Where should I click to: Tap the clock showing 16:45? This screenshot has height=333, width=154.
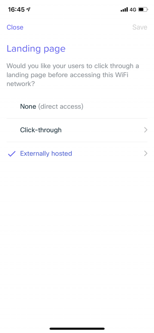point(16,9)
